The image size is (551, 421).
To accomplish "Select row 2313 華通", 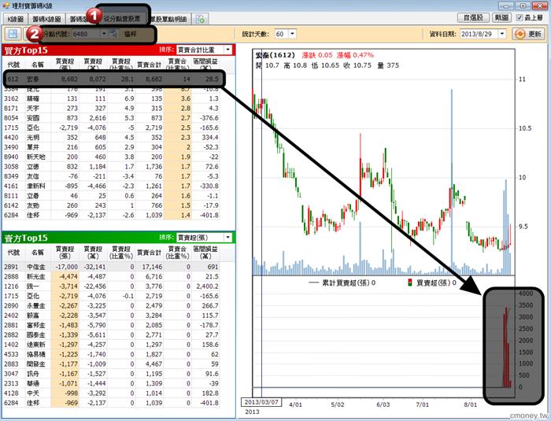I will click(x=112, y=384).
